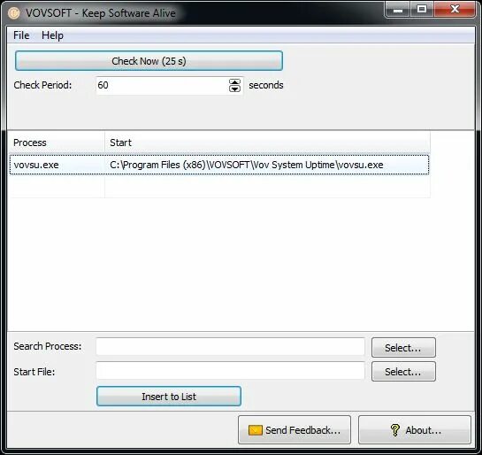Screen dimensions: 482x455
Task: Close the Keep Software Alive window
Action: (x=455, y=10)
